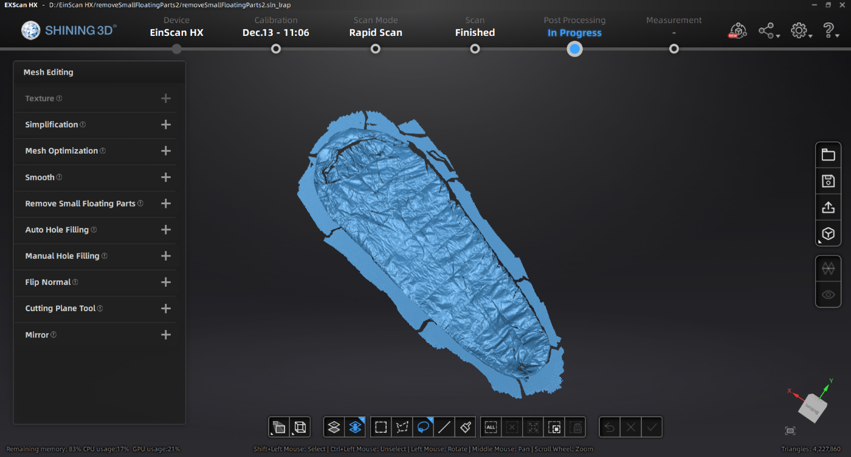Screen dimensions: 851x457
Task: Toggle select-through layer mode
Action: [355, 427]
